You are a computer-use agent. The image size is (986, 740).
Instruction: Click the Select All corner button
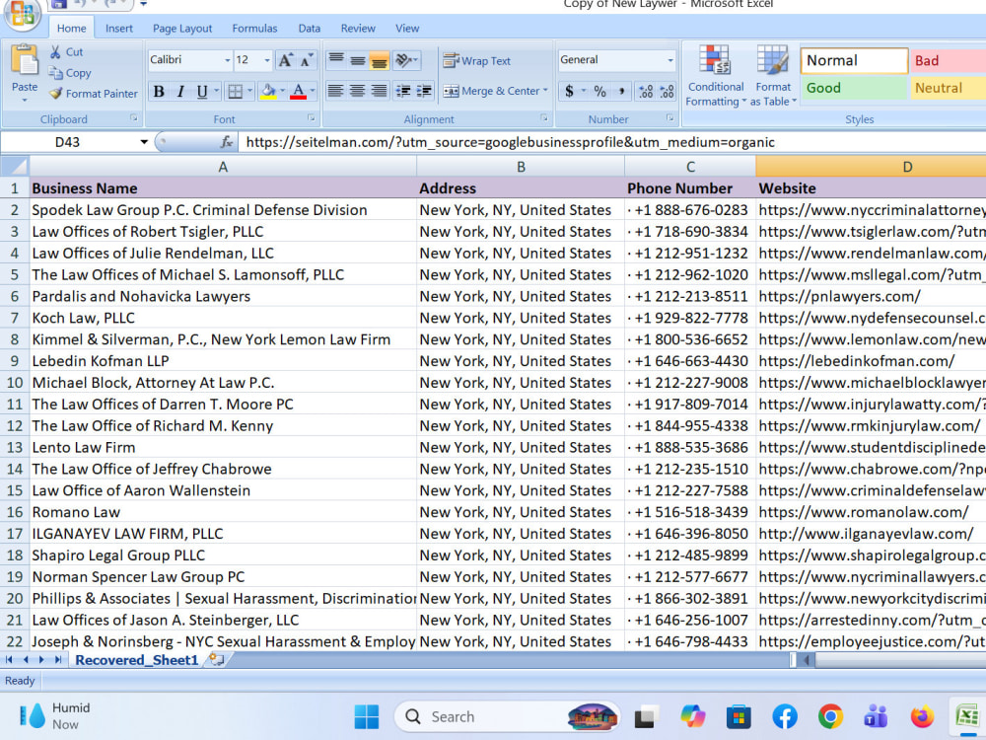click(x=15, y=166)
